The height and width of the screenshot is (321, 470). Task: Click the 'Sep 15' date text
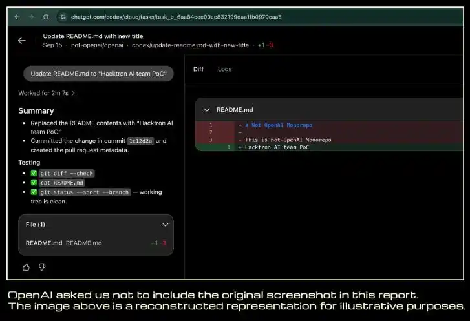[52, 45]
